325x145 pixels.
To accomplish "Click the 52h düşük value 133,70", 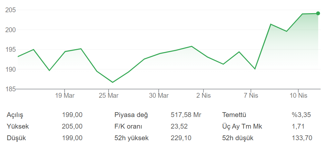I will tap(302, 138).
